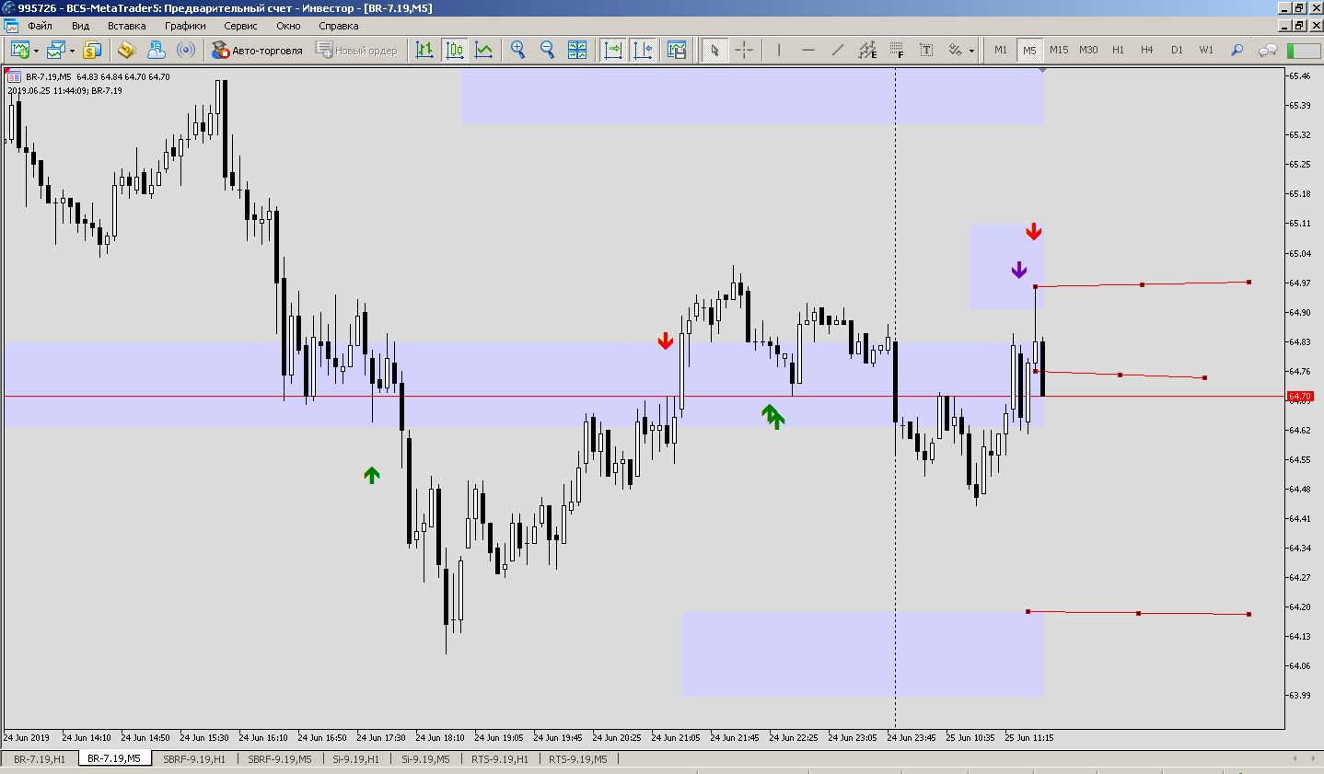1324x774 pixels.
Task: Select the lone green up arrow near 17:30
Action: click(x=371, y=475)
